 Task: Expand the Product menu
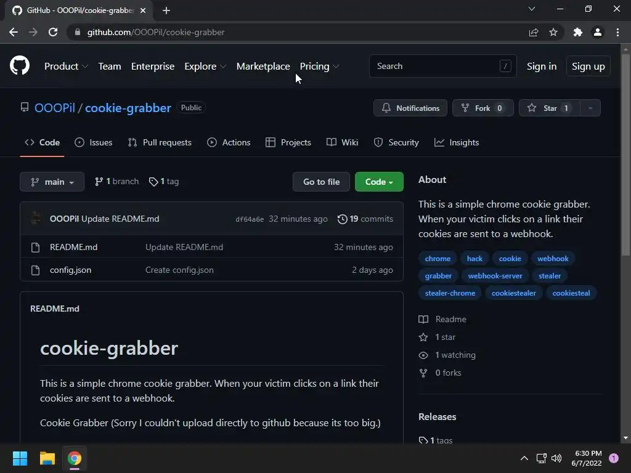click(x=66, y=67)
